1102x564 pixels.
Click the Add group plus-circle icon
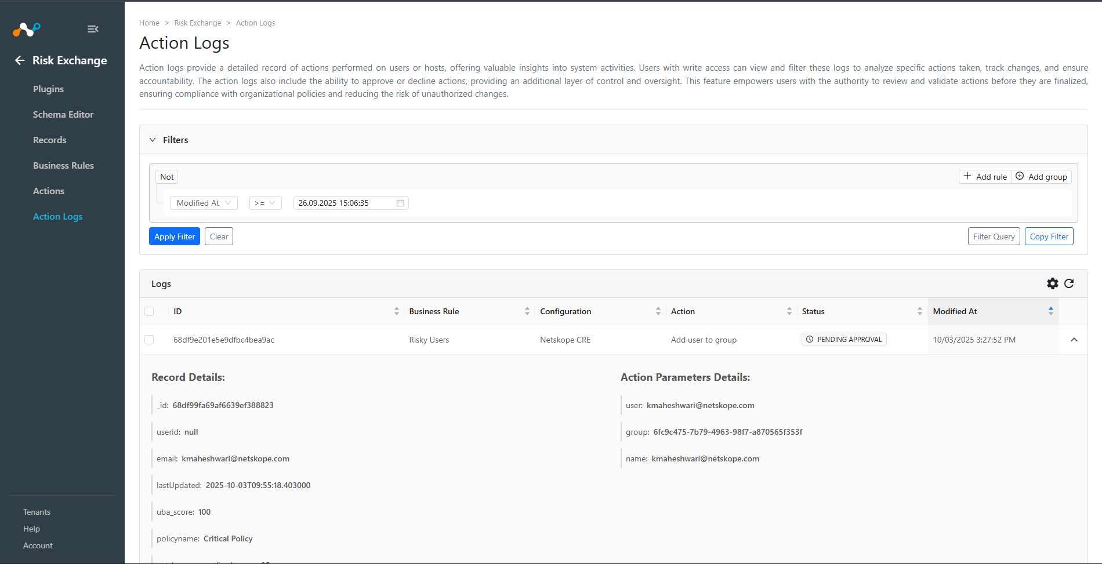(1020, 176)
